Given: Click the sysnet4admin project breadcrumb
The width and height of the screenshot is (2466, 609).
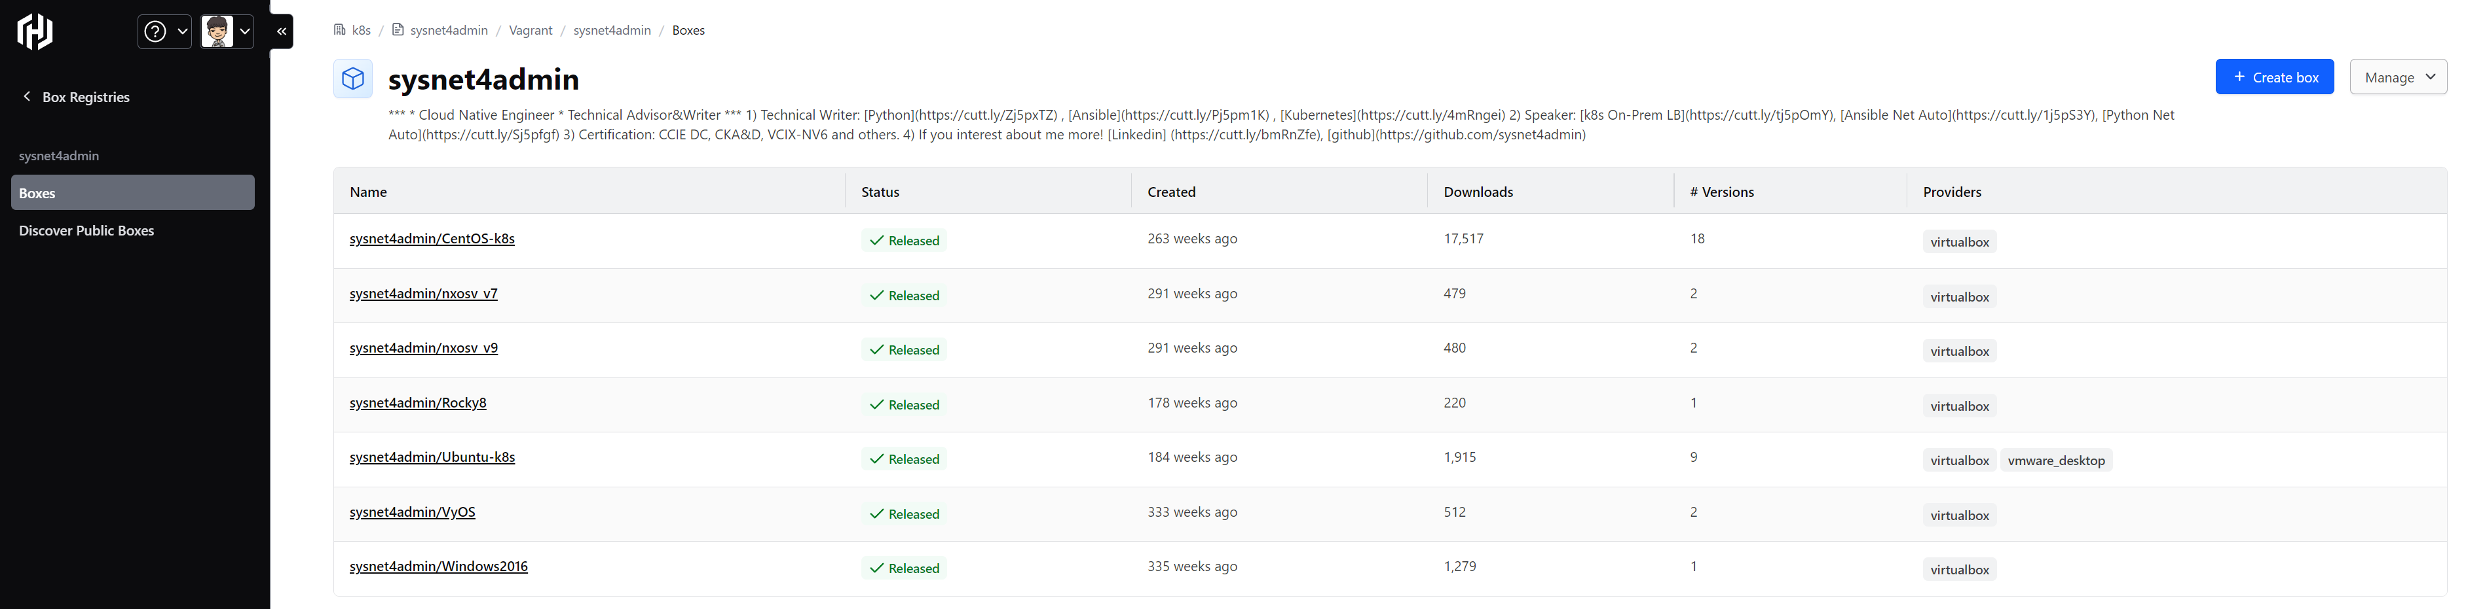Looking at the screenshot, I should pos(440,29).
